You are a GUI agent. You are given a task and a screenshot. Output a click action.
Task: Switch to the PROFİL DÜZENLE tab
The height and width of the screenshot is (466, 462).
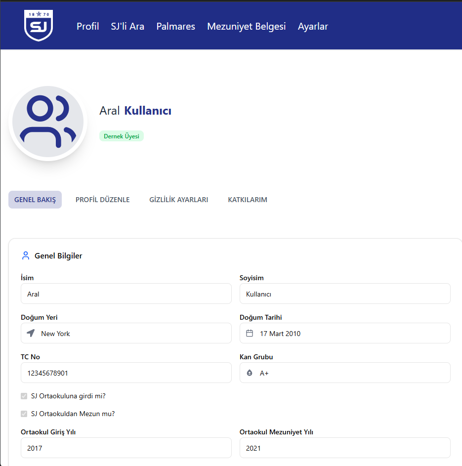point(102,200)
